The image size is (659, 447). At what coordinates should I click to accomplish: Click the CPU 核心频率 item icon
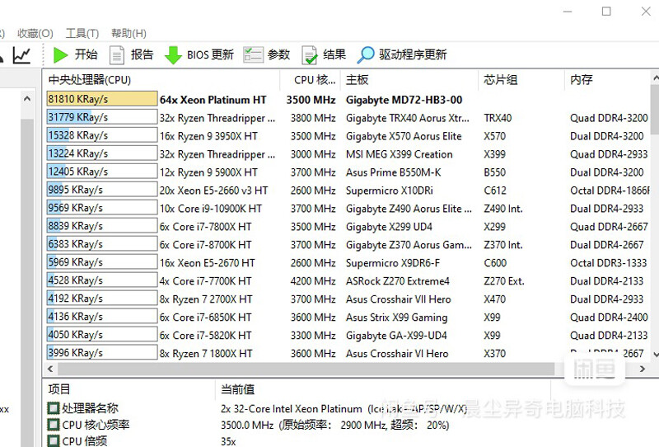[53, 425]
